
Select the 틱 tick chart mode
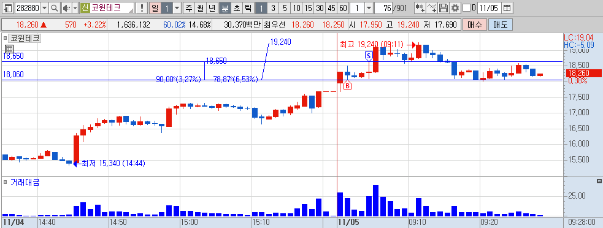click(248, 8)
